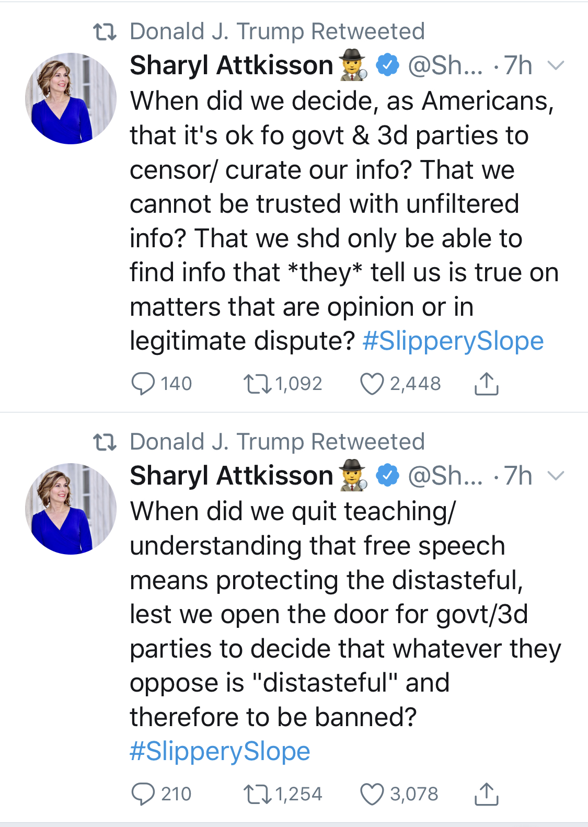588x827 pixels.
Task: Open Sharyl Attkisson's name on first tweet
Action: 231,66
